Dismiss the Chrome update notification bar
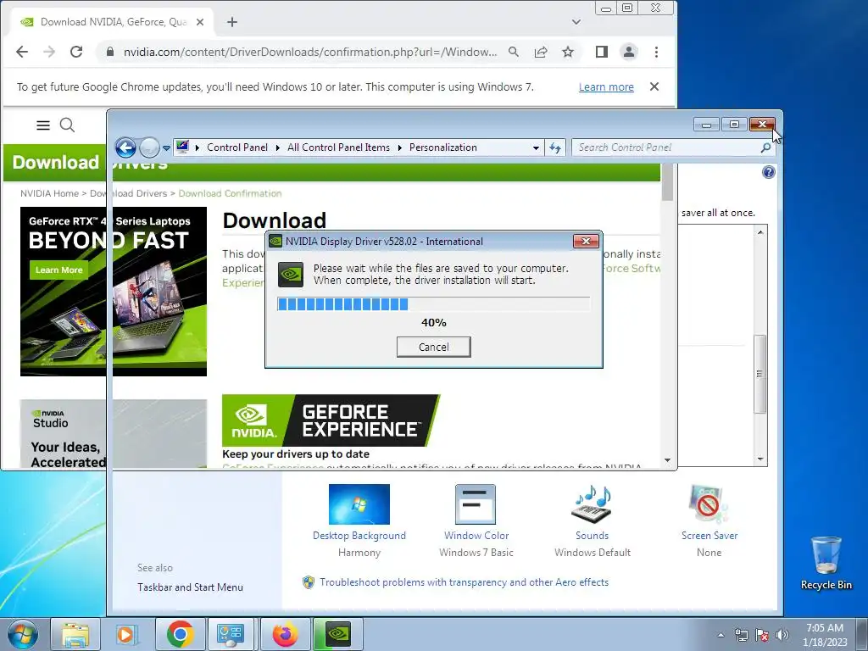 [x=654, y=87]
